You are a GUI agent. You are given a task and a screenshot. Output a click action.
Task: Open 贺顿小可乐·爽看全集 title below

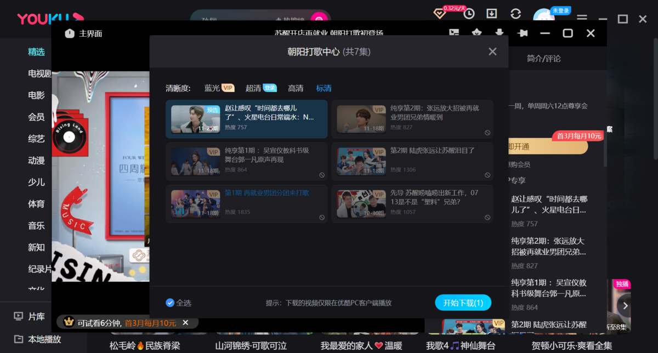pos(572,346)
